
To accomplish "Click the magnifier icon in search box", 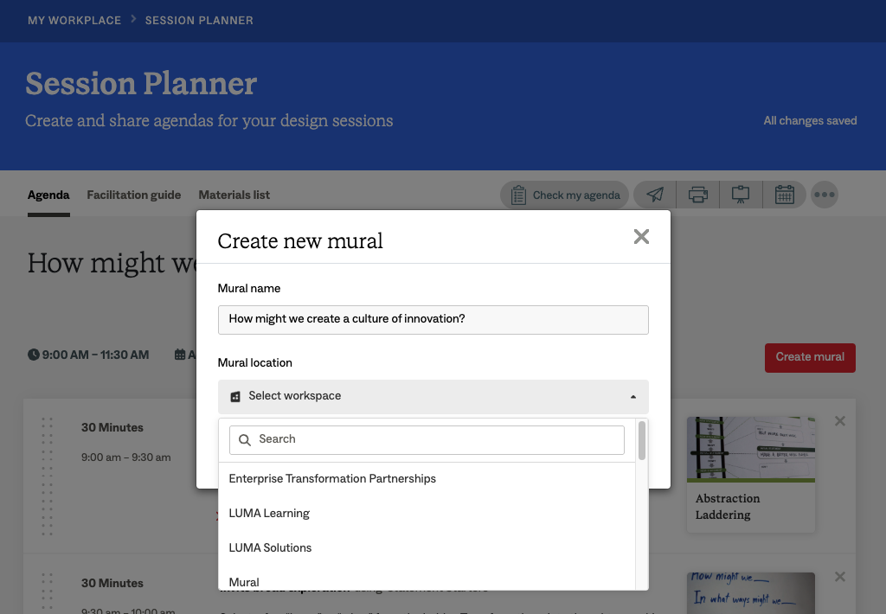I will [245, 440].
